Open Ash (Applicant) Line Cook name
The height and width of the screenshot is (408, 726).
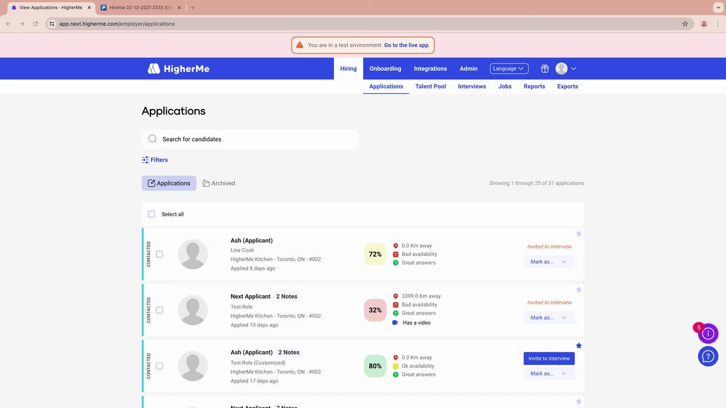251,240
